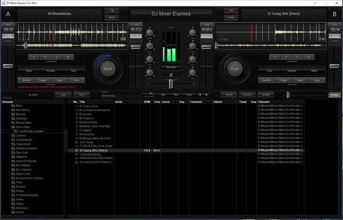Sort playlist by Artist column header
Screen dimensions: 343x220
coord(127,102)
